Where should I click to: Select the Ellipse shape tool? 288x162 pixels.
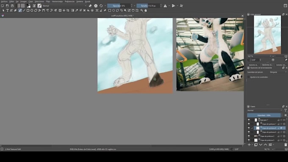click(32, 11)
